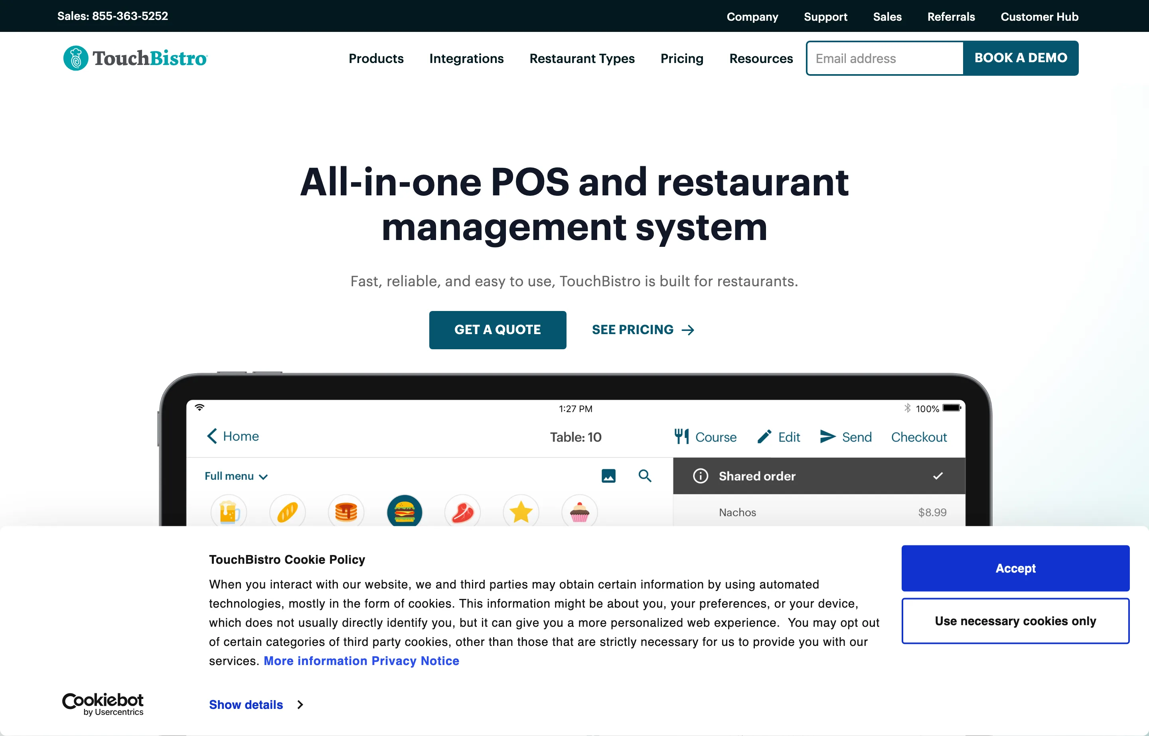Tap the Send paper-plane icon
1149x736 pixels.
tap(828, 437)
